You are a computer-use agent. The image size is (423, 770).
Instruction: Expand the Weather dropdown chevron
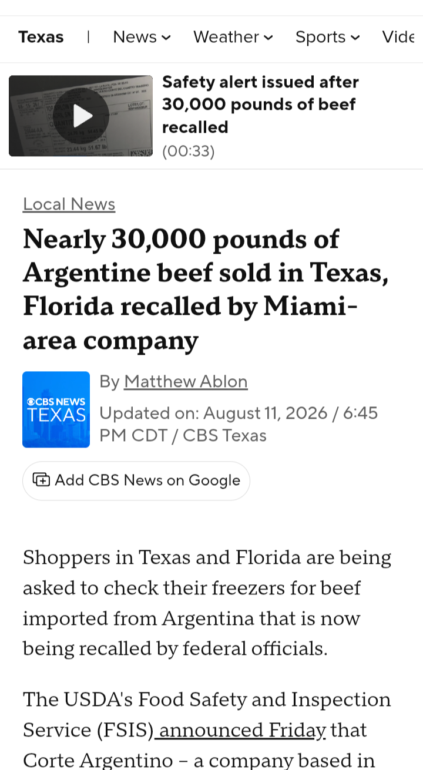[268, 38]
